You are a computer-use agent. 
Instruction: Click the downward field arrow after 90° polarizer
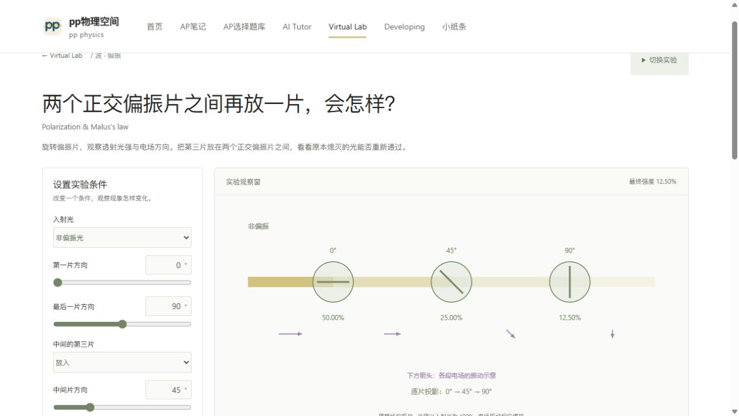(x=612, y=334)
